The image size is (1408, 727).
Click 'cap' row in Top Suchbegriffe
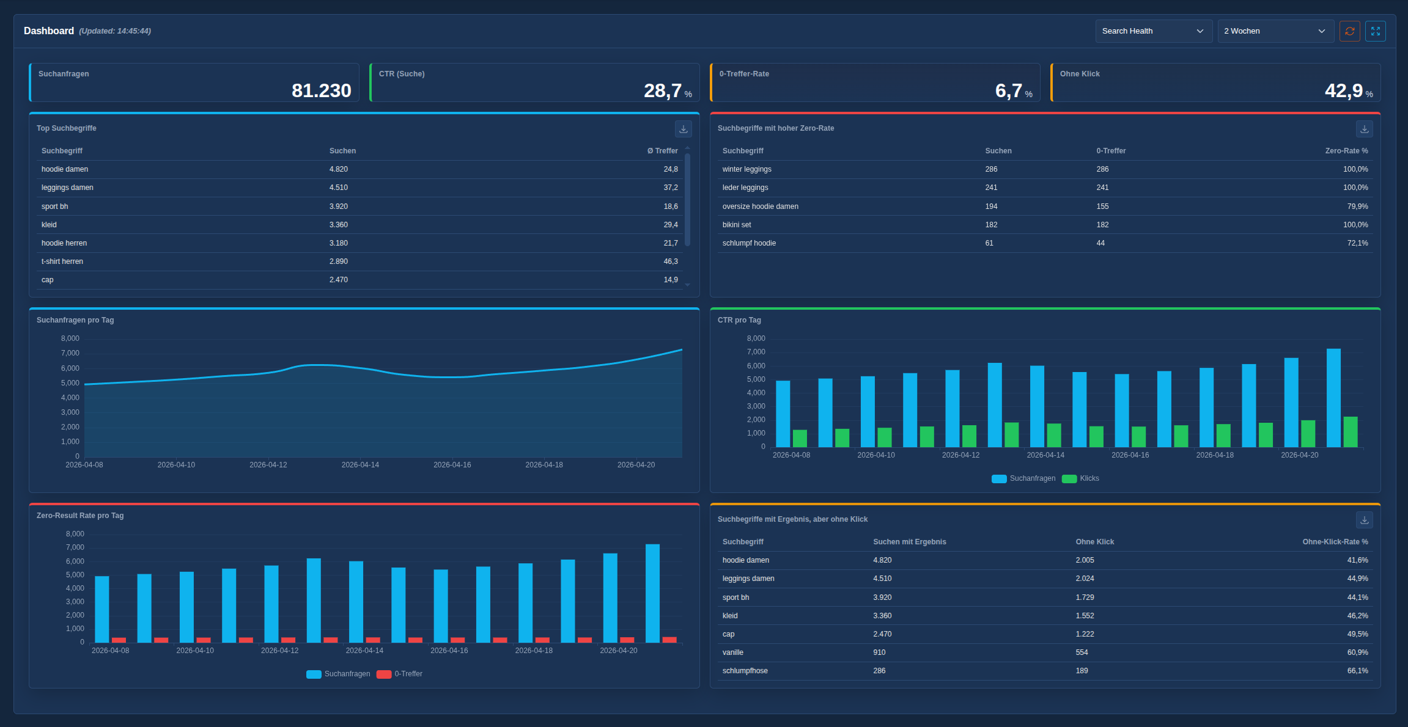[x=359, y=280]
